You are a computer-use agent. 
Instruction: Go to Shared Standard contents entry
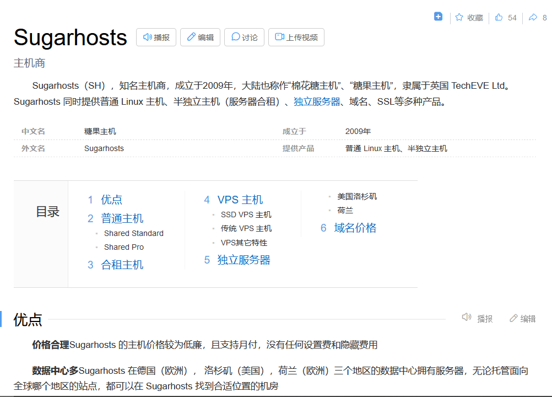(134, 233)
